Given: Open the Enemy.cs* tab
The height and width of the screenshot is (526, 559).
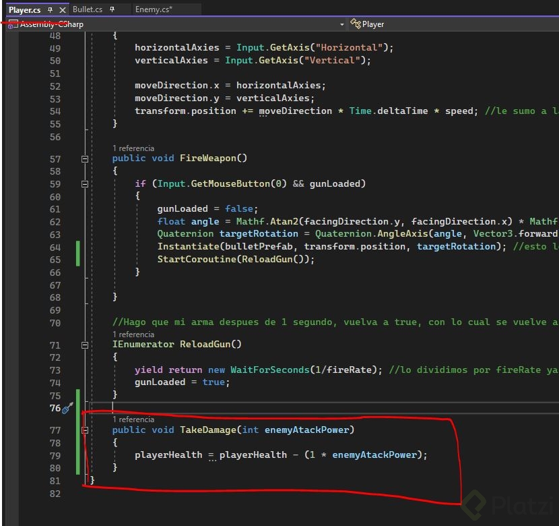Looking at the screenshot, I should (154, 9).
